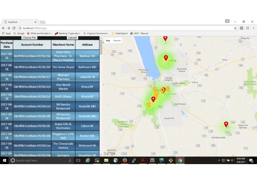The image size is (257, 183).
Task: Open the VideoSearch bookmark folder
Action: 120,33
